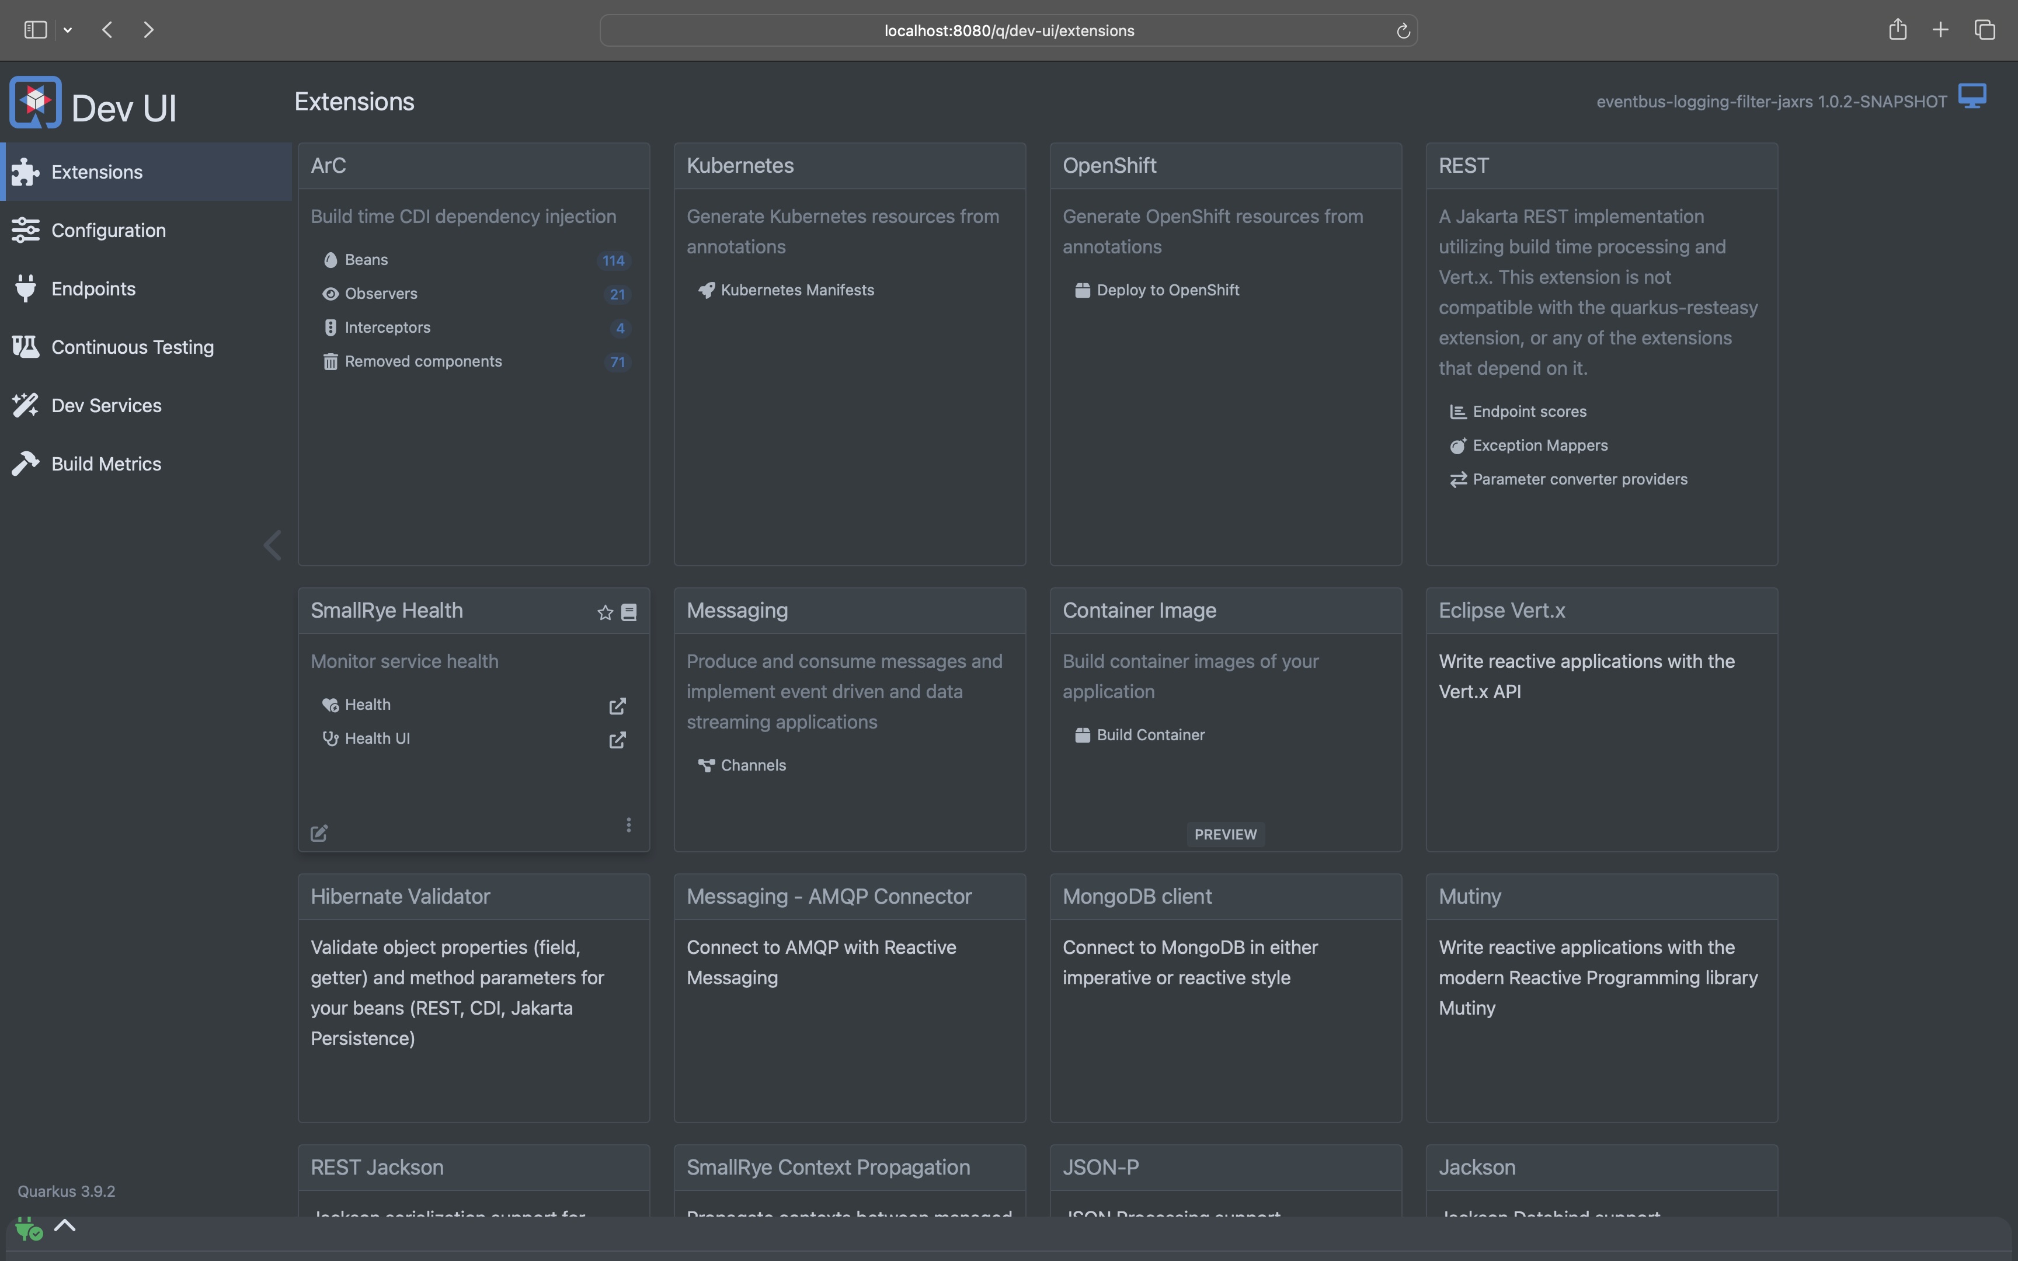
Task: Collapse the sidebar with left chevron
Action: pos(272,545)
